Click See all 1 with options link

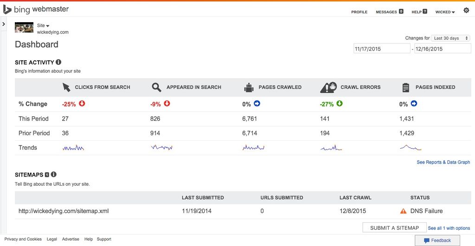tap(449, 228)
